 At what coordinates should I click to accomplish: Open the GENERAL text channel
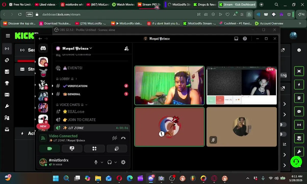[91, 94]
